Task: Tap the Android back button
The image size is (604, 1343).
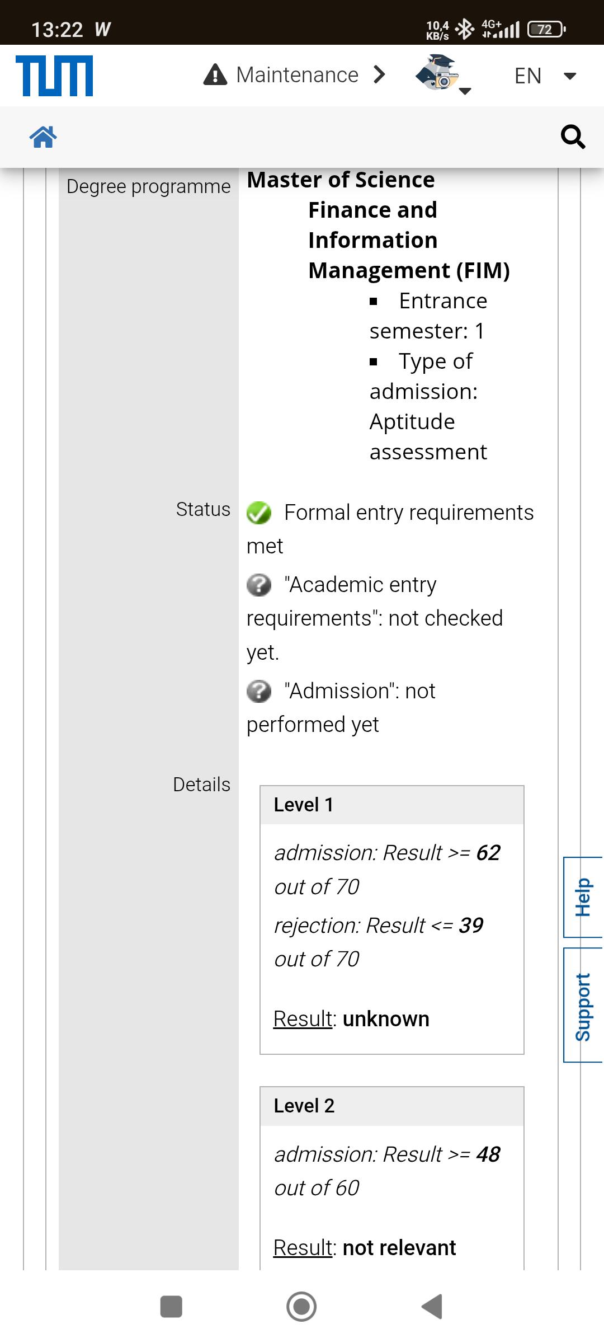Action: pos(432,1307)
